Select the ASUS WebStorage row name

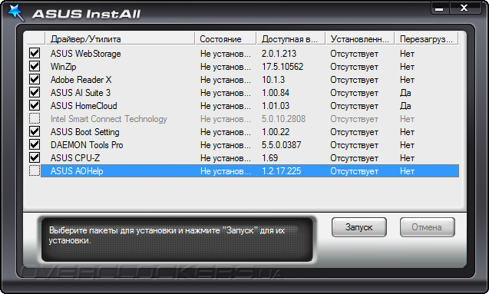click(85, 54)
